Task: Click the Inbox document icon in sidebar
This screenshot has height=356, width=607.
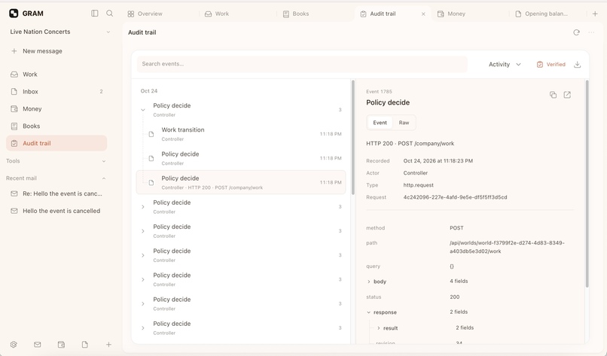Action: point(14,91)
